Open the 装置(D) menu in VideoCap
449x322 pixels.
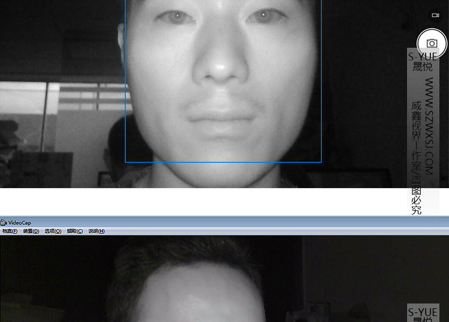(31, 231)
